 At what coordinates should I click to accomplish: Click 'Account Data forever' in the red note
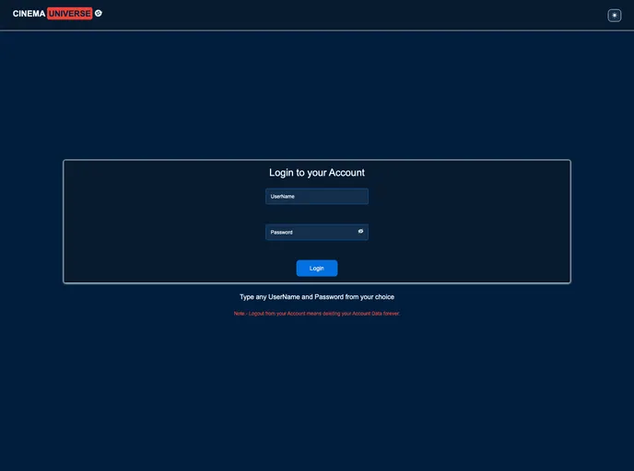pos(376,314)
